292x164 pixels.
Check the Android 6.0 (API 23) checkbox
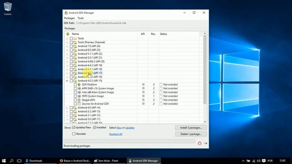coord(71,50)
